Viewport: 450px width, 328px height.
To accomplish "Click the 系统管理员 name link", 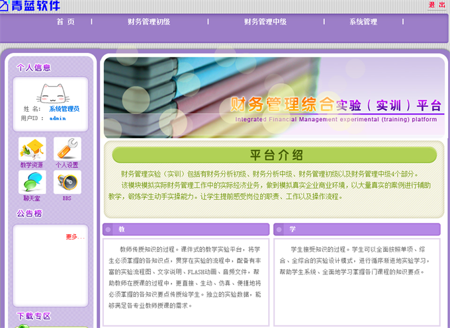I will coord(64,108).
